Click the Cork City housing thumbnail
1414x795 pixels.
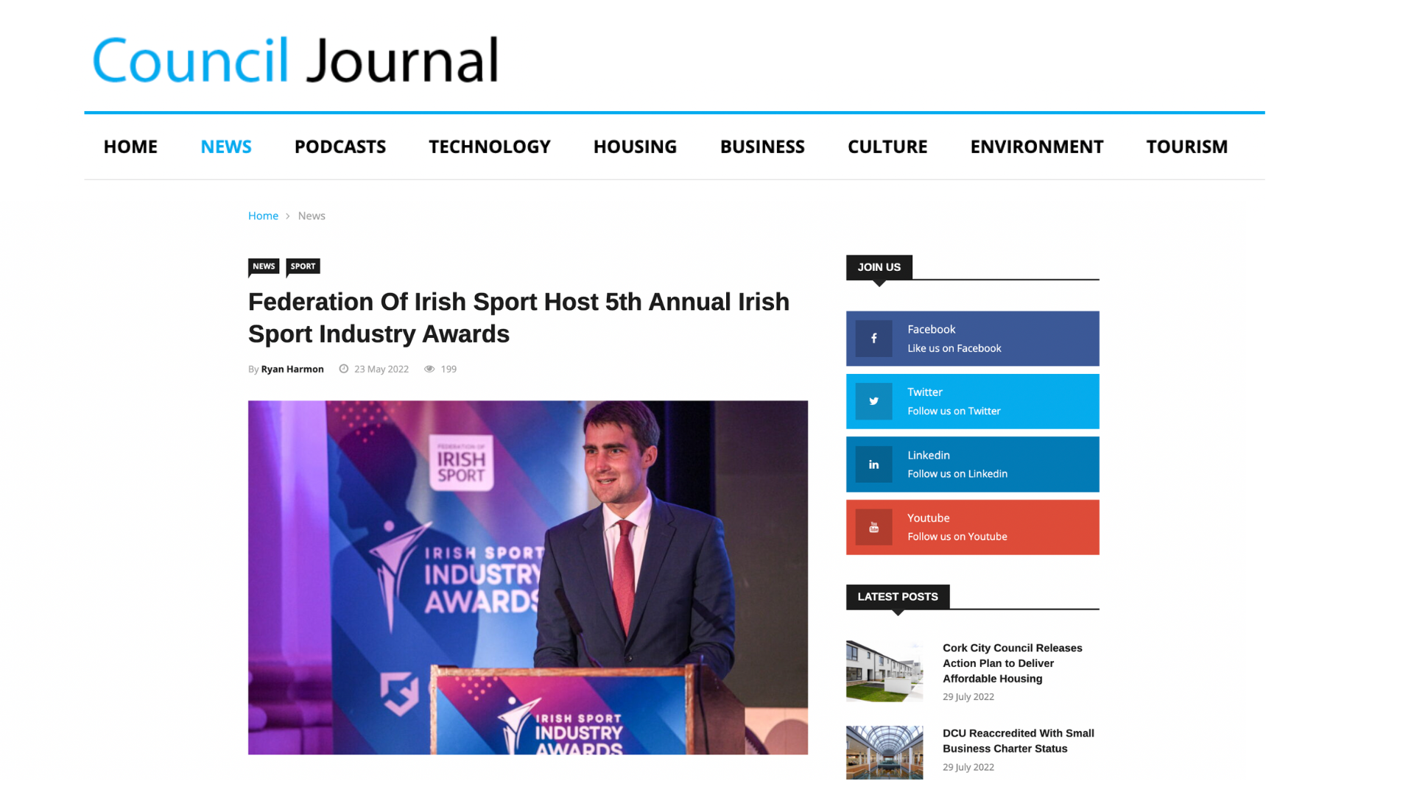pyautogui.click(x=884, y=671)
